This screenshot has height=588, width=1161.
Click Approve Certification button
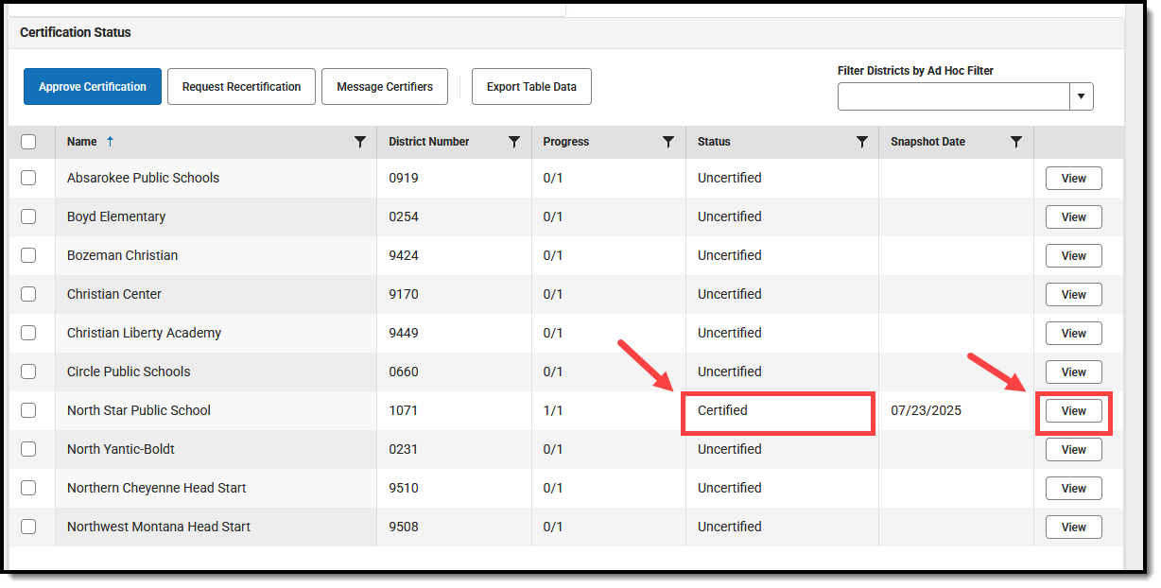pos(93,87)
